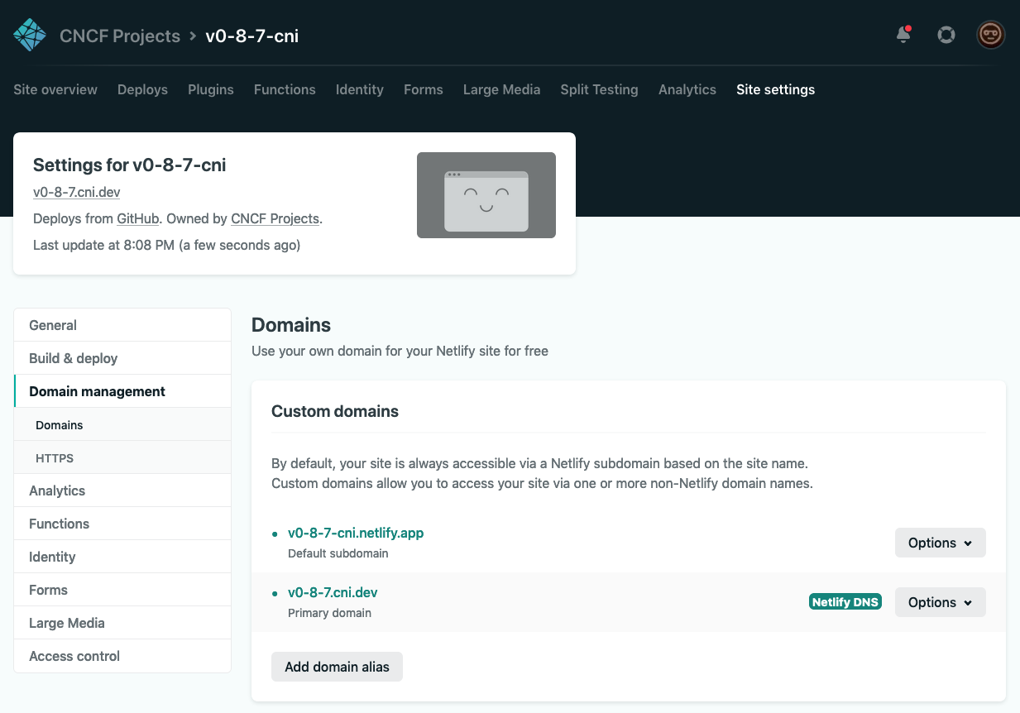Open the Plugins tab
Image resolution: width=1020 pixels, height=713 pixels.
click(x=211, y=89)
